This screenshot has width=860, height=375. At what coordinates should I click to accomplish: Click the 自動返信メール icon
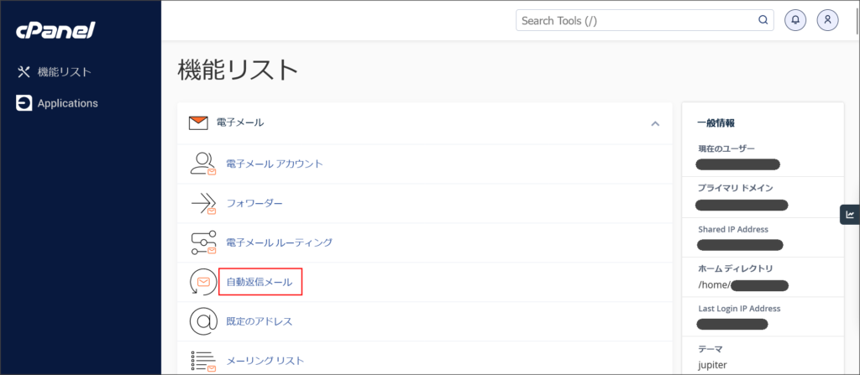point(202,283)
